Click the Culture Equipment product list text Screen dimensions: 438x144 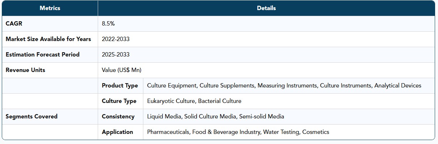coord(284,85)
